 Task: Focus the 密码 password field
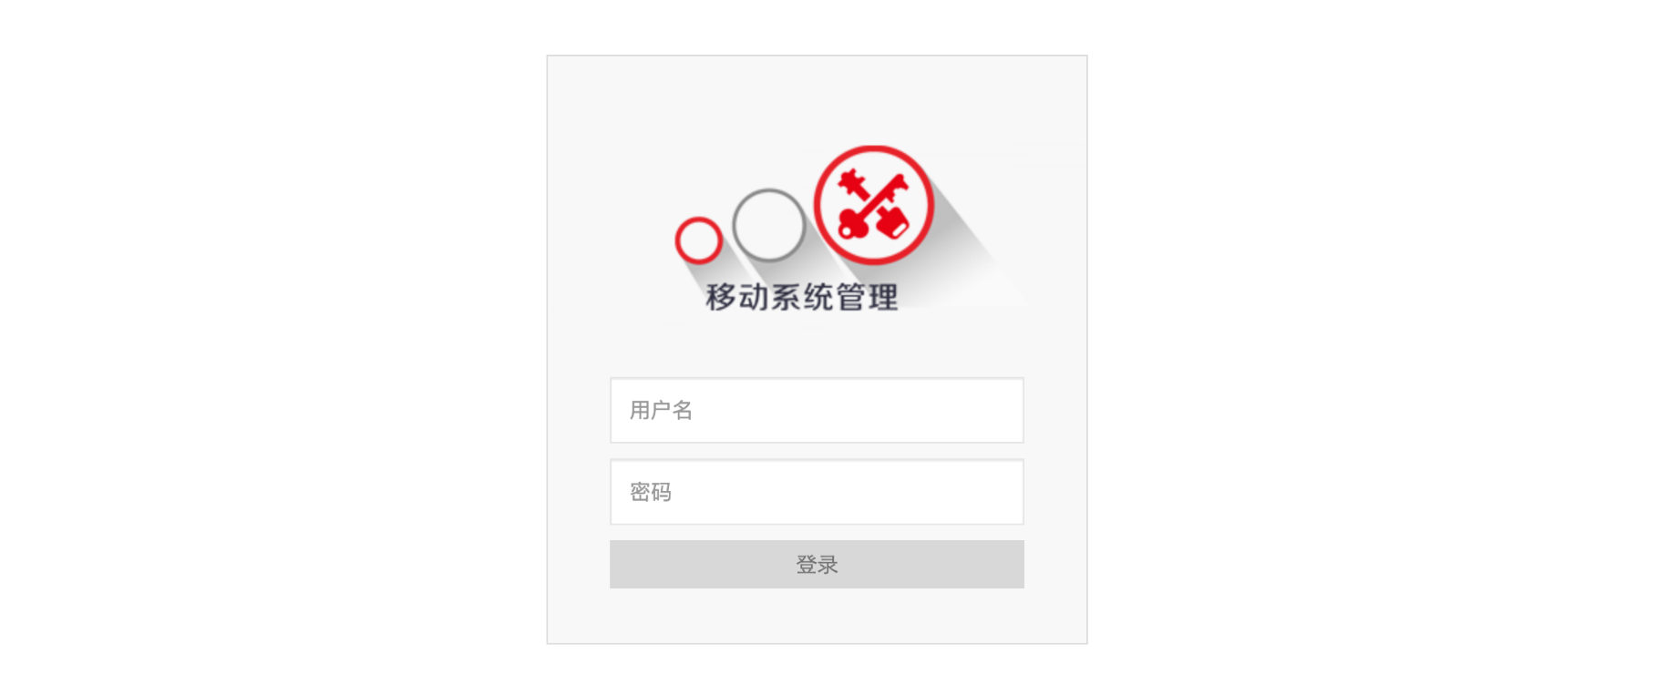817,492
